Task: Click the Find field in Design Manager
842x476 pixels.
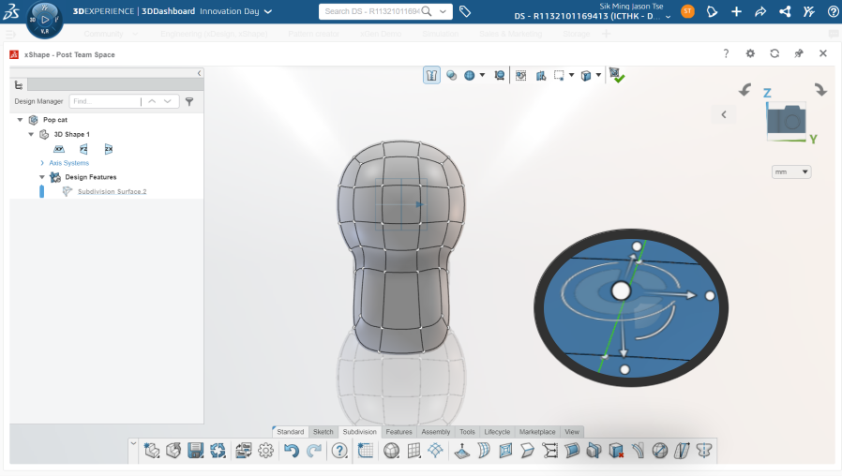Action: (104, 101)
